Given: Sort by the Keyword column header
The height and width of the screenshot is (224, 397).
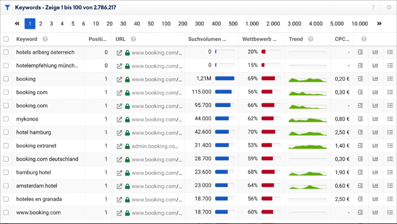Looking at the screenshot, I should coord(27,39).
